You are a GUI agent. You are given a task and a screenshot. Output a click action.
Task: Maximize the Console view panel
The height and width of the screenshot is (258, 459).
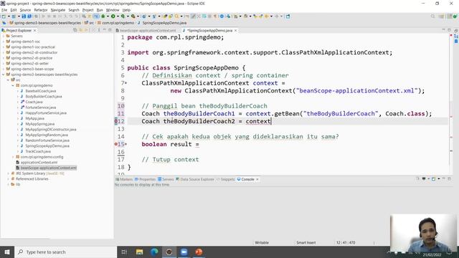click(450, 178)
